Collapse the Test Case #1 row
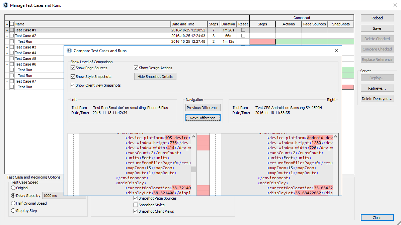The image size is (401, 225). tap(7, 30)
